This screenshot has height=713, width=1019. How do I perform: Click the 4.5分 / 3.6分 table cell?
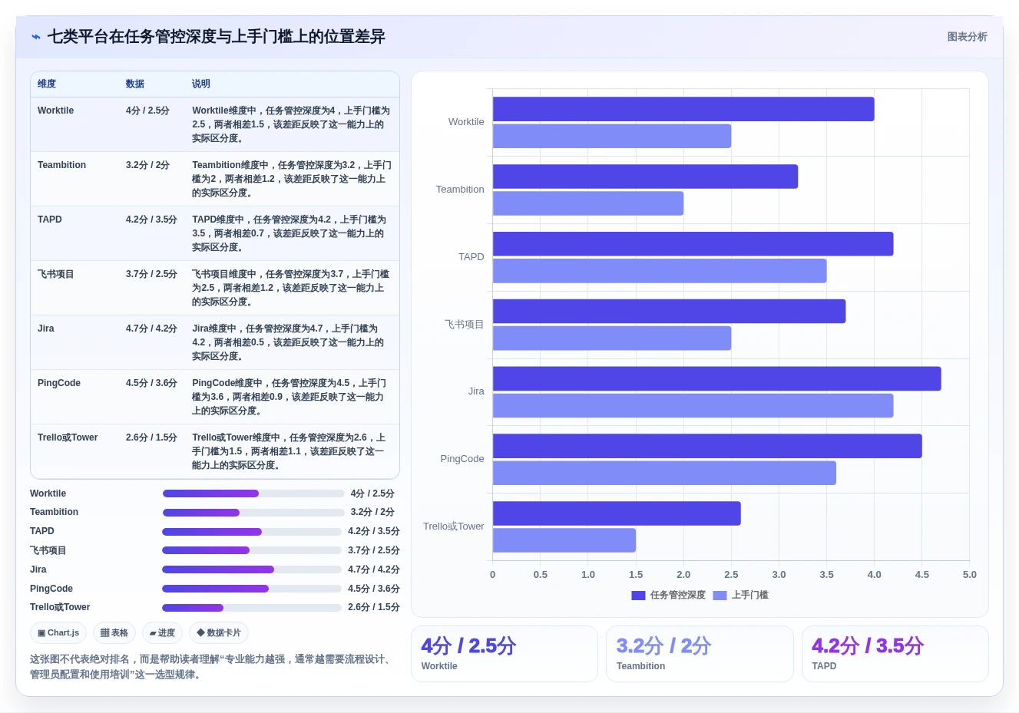(151, 383)
